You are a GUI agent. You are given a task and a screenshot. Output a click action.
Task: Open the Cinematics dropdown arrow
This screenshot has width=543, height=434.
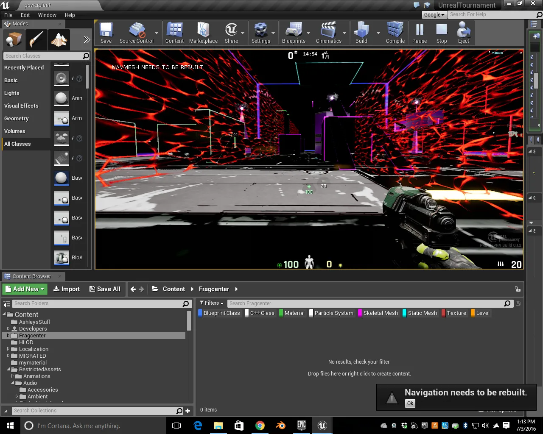[x=344, y=33]
